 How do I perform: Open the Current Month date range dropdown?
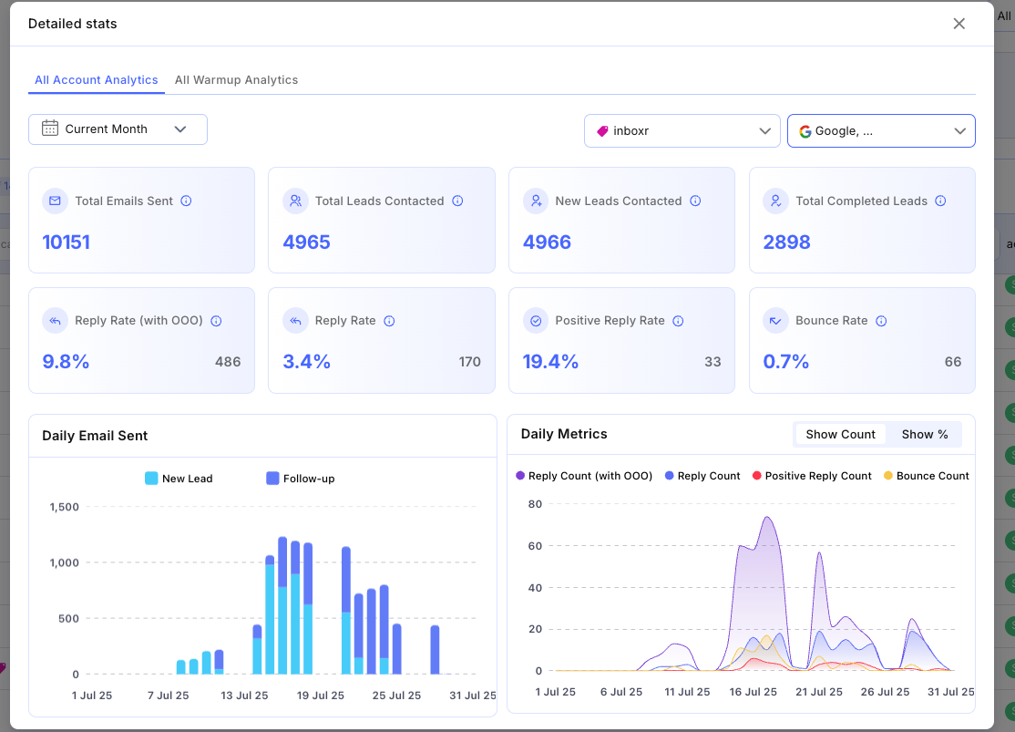pos(118,129)
